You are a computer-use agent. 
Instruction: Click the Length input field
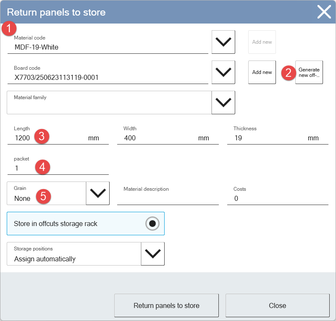pyautogui.click(x=58, y=135)
